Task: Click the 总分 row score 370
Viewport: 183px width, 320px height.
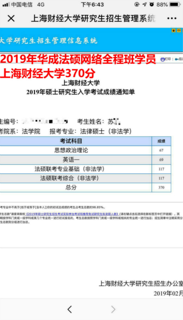Action: pos(162,187)
